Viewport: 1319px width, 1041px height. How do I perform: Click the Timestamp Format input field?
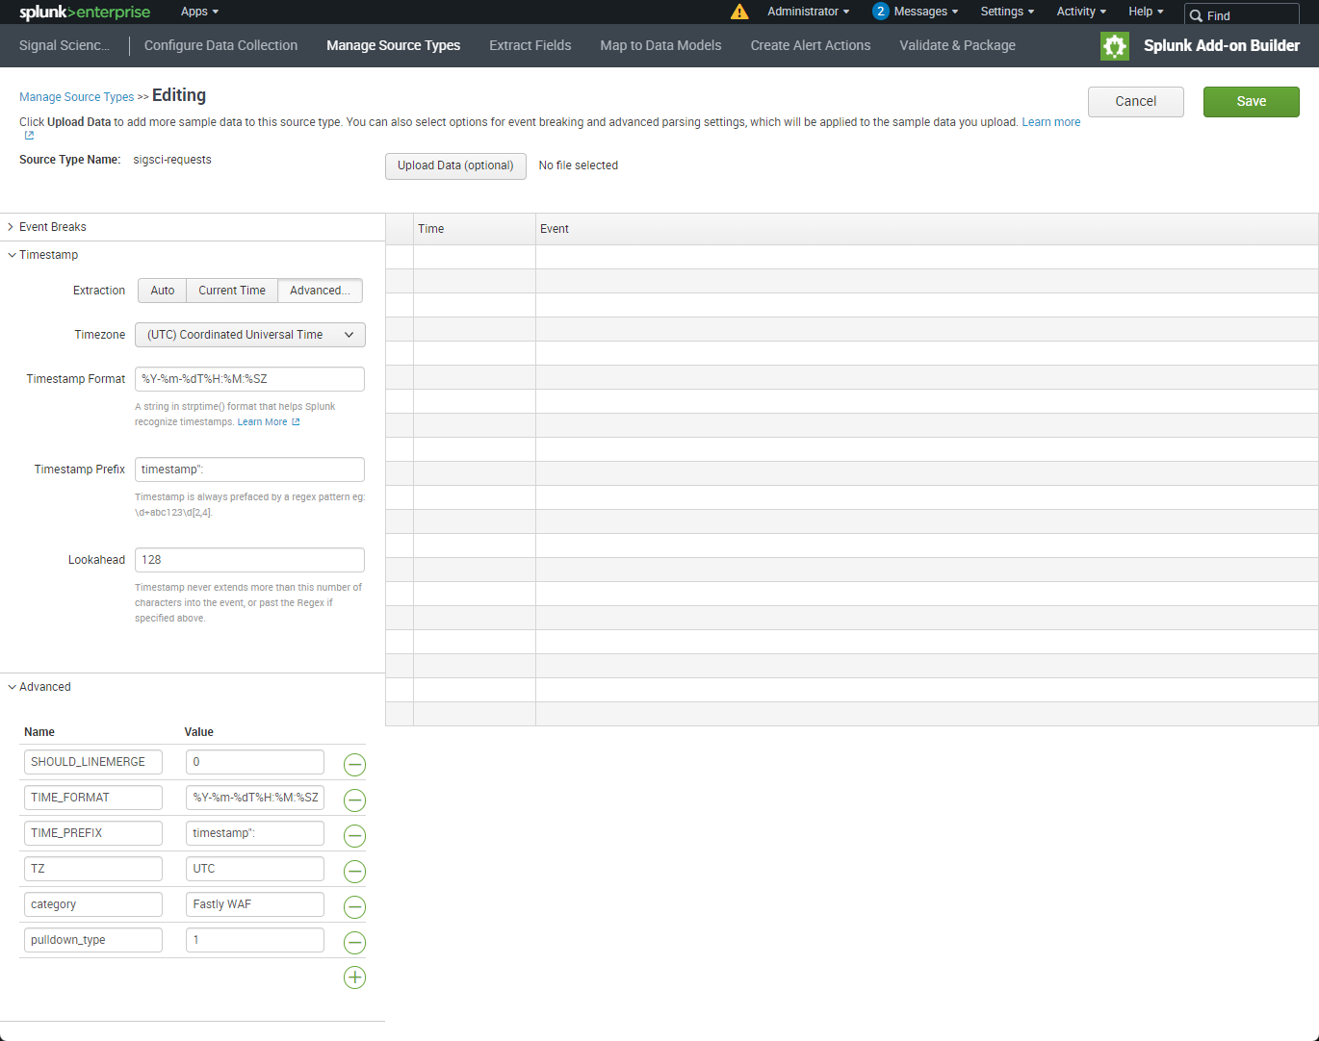pos(249,379)
